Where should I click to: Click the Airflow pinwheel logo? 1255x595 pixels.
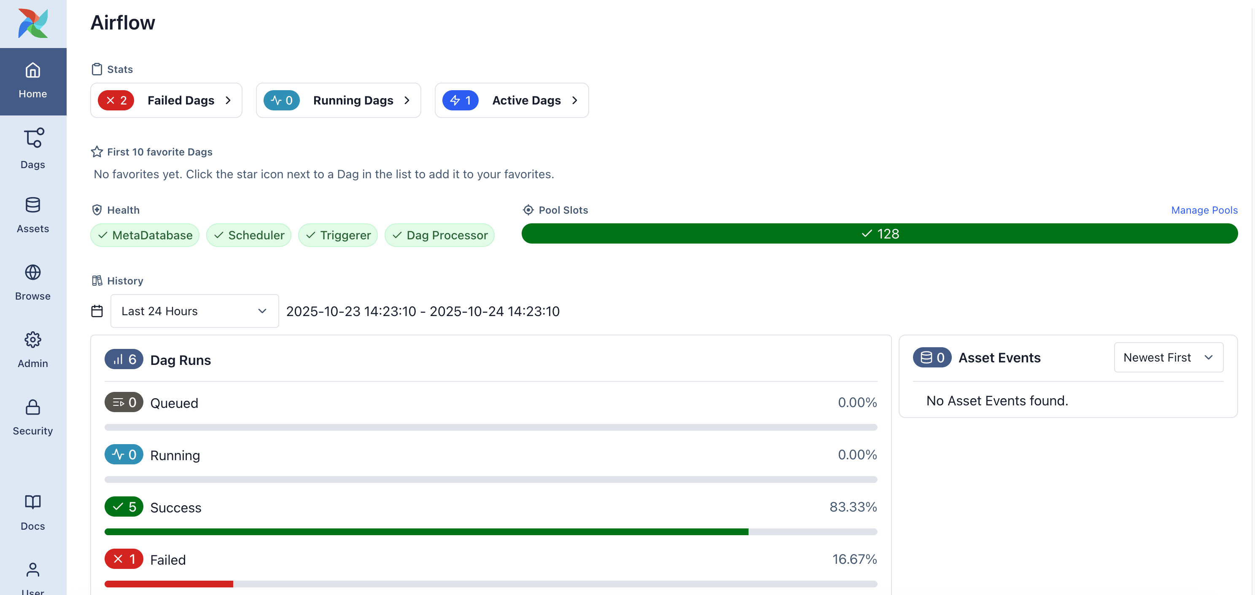(x=32, y=23)
